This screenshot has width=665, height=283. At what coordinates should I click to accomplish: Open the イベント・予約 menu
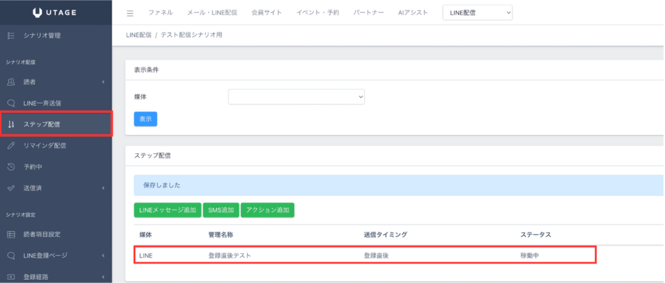coord(318,13)
